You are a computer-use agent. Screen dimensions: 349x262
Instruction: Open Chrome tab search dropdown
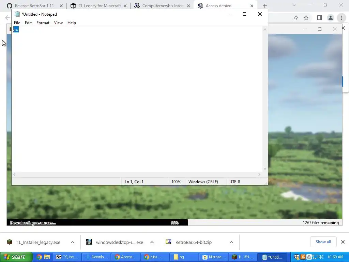[294, 5]
